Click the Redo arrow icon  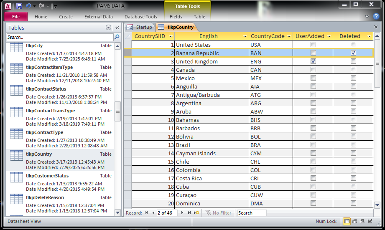coord(41,6)
